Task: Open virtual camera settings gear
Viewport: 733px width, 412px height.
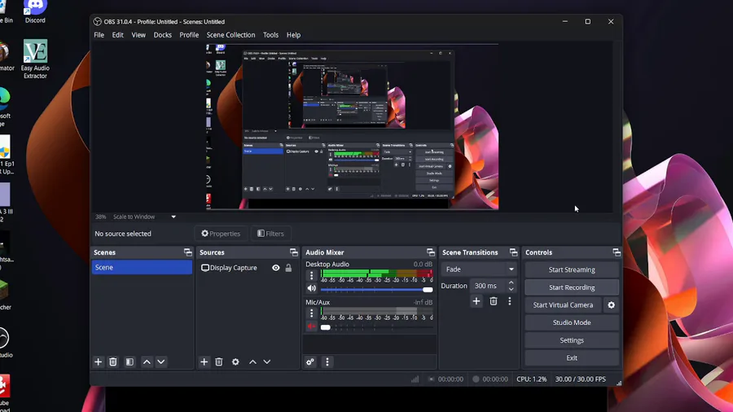Action: coord(612,305)
